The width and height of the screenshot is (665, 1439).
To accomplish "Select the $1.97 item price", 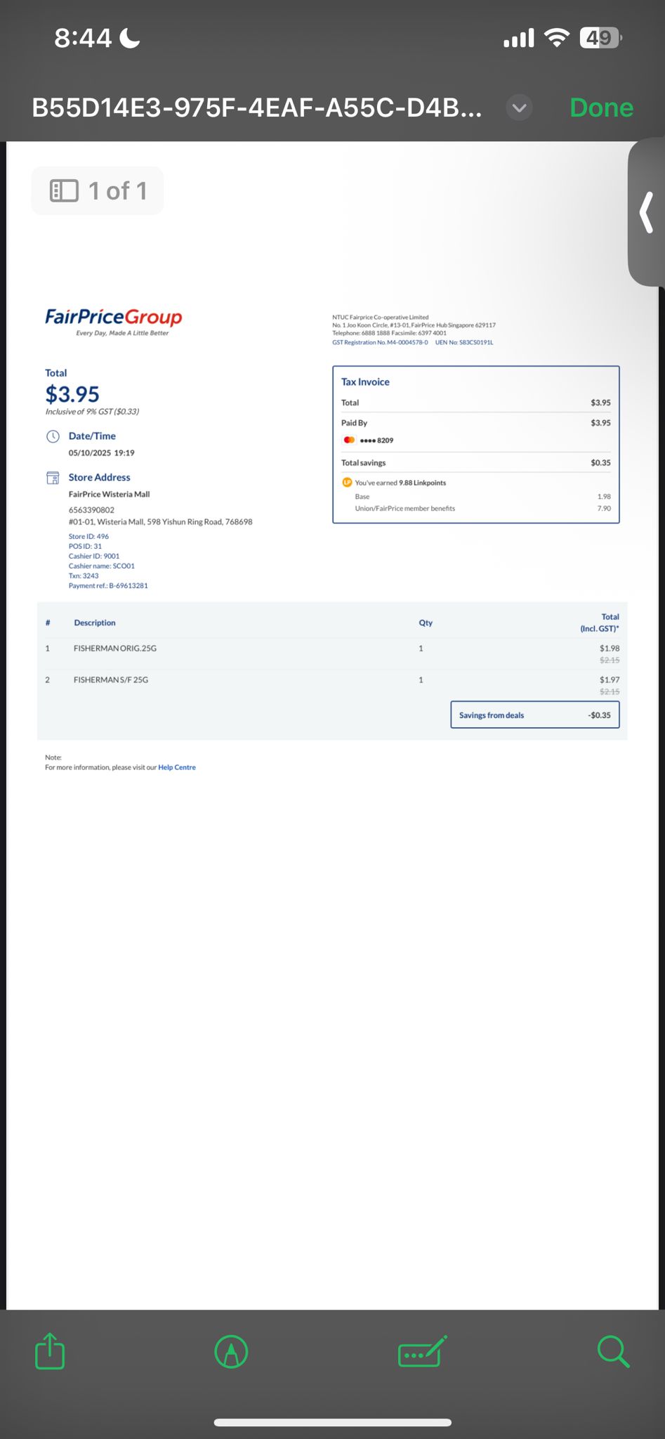I will [610, 680].
